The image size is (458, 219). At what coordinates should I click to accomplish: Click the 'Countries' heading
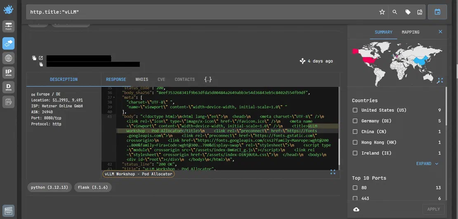point(365,101)
